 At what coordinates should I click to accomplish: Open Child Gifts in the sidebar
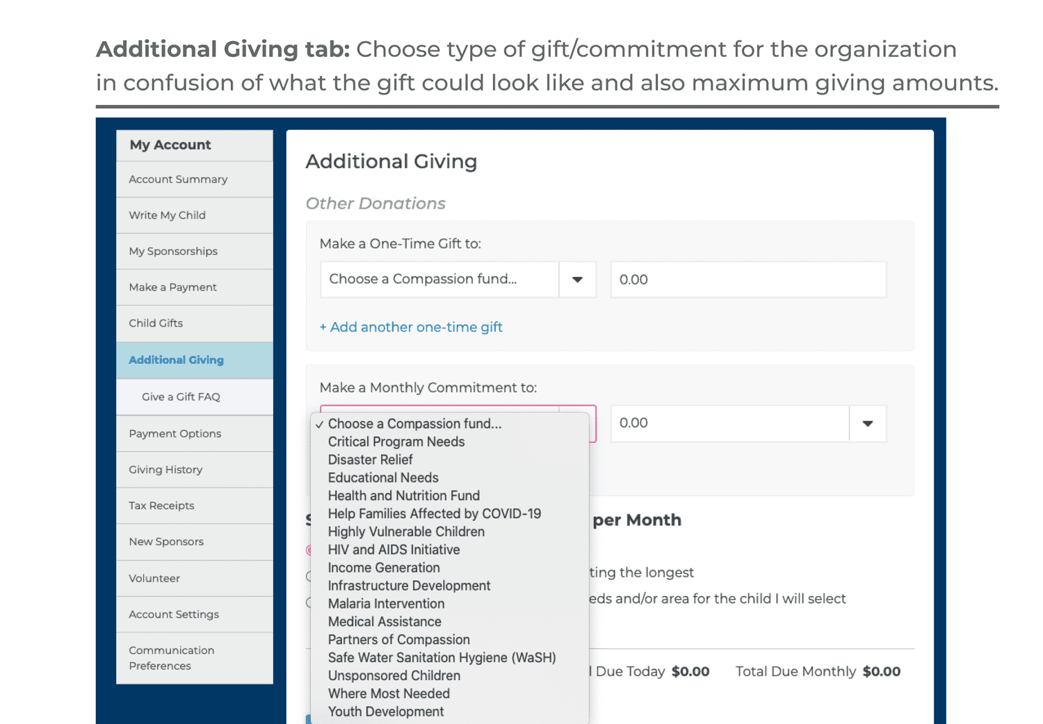(x=195, y=323)
